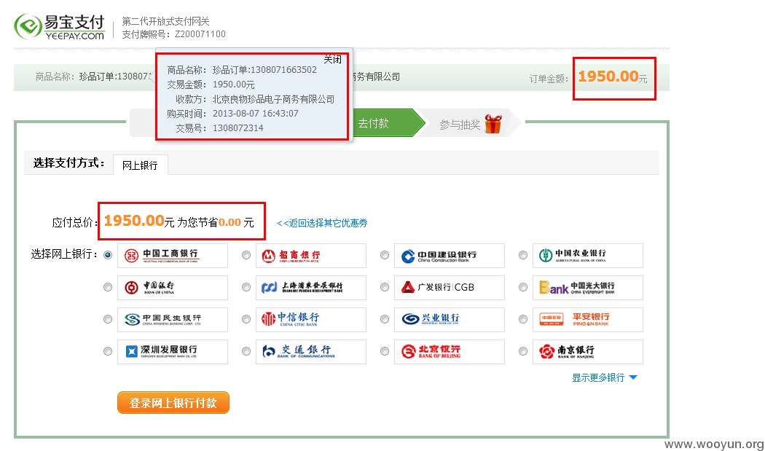The width and height of the screenshot is (765, 451).
Task: Click the 为您节省0.00元 savings text
Action: tap(216, 222)
